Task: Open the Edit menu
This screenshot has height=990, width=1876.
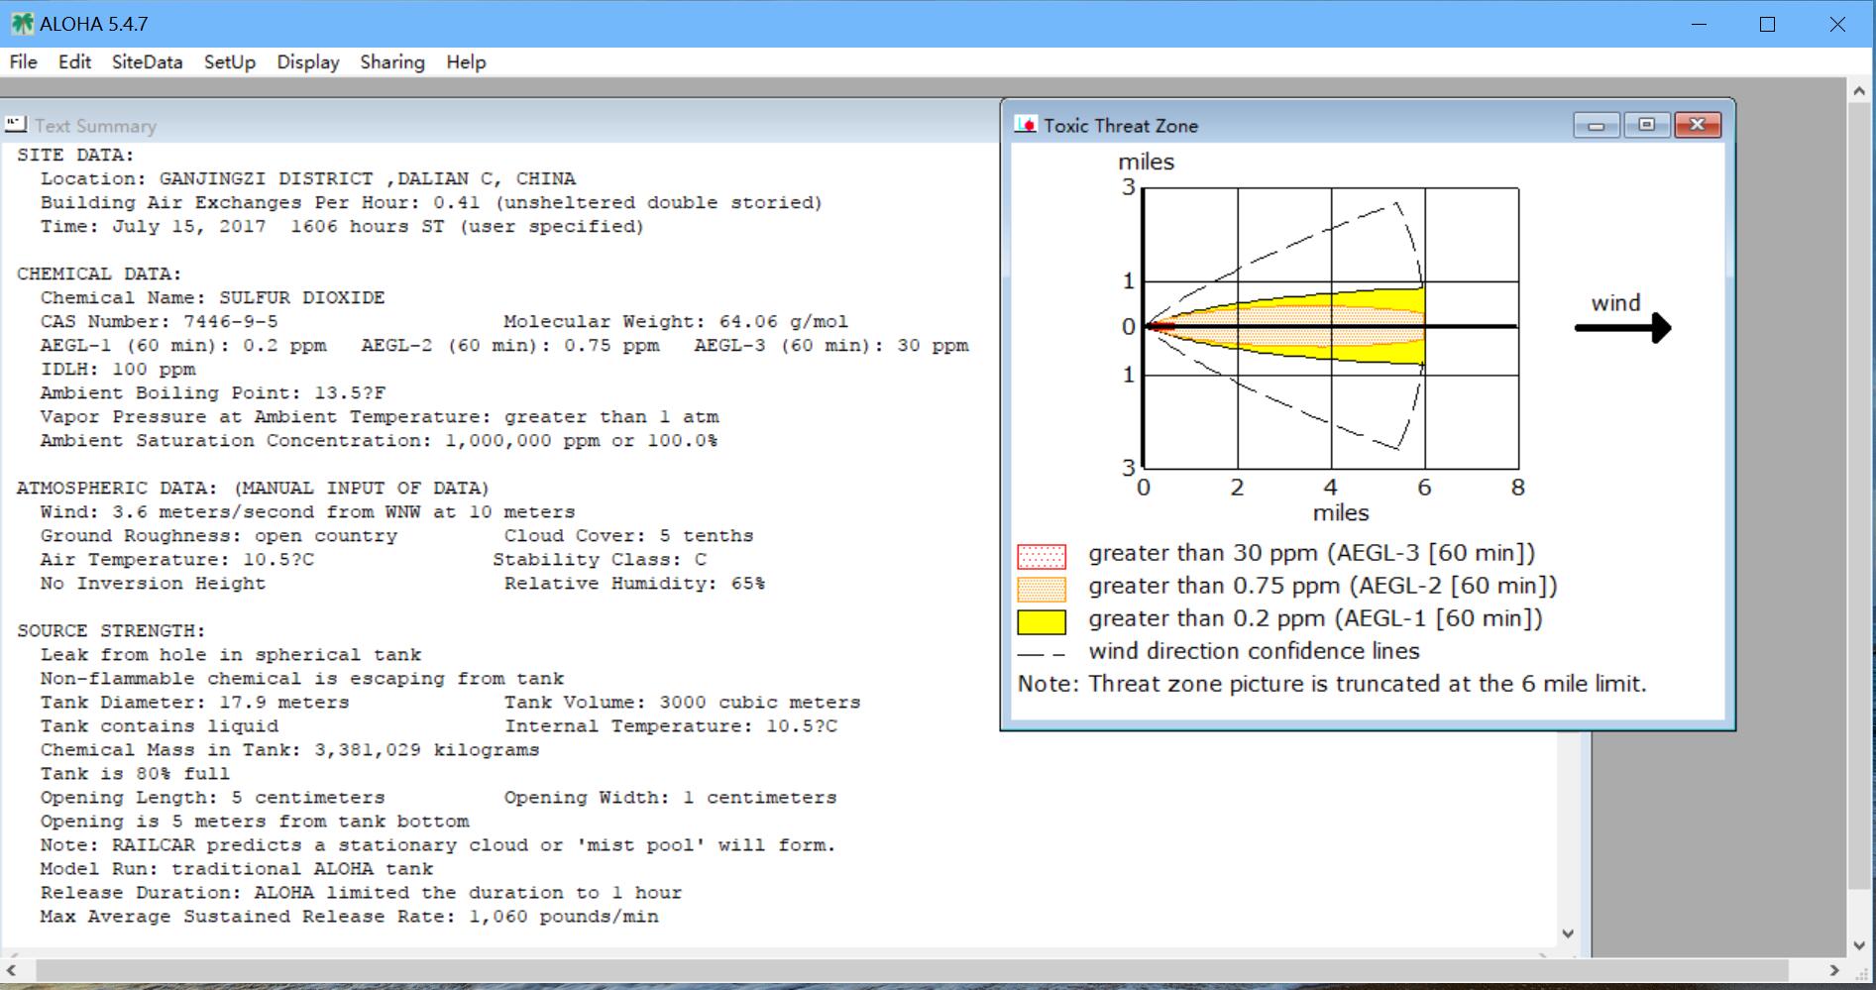Action: (74, 62)
